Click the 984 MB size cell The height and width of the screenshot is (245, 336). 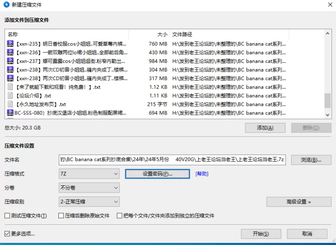point(158,61)
